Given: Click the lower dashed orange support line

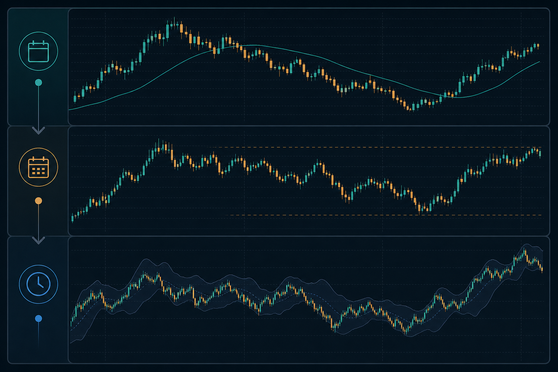Looking at the screenshot, I should [x=384, y=215].
